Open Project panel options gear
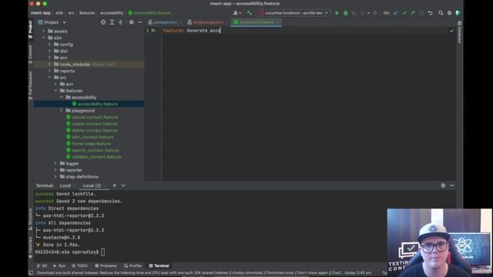 (x=132, y=22)
